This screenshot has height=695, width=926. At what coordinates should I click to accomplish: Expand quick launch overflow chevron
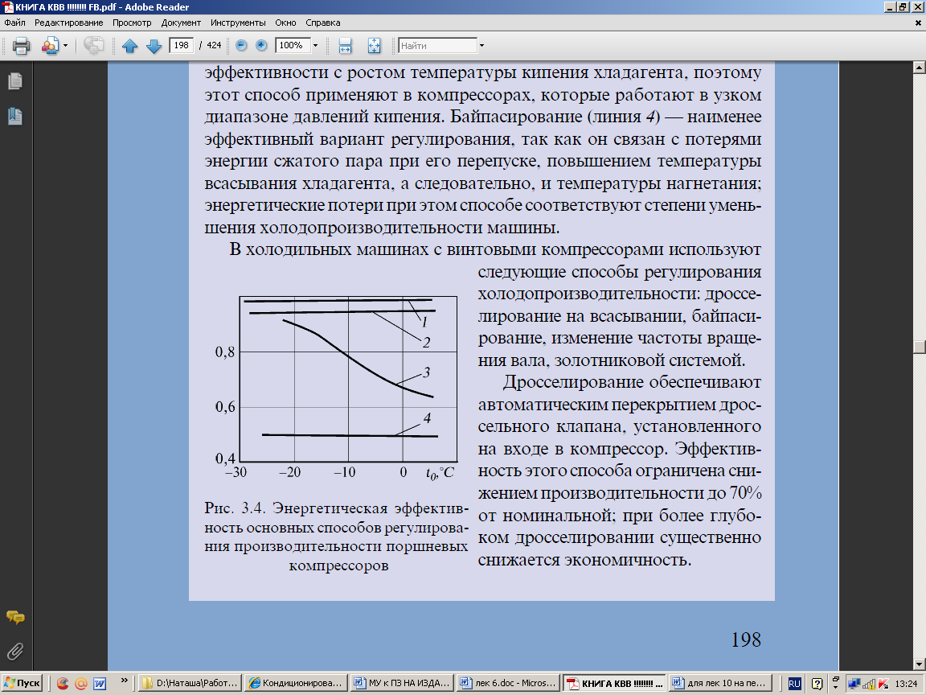(x=124, y=681)
